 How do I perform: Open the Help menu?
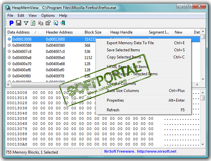(x=63, y=15)
